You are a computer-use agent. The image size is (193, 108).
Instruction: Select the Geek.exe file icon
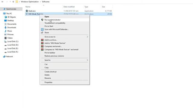click(27, 11)
